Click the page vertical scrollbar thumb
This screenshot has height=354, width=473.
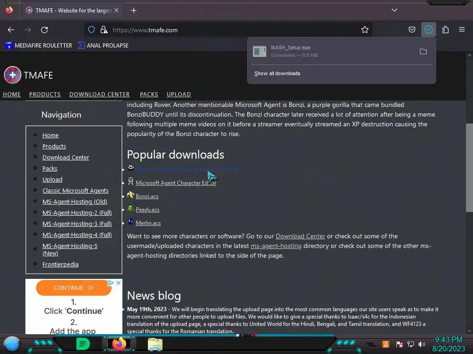[x=469, y=168]
